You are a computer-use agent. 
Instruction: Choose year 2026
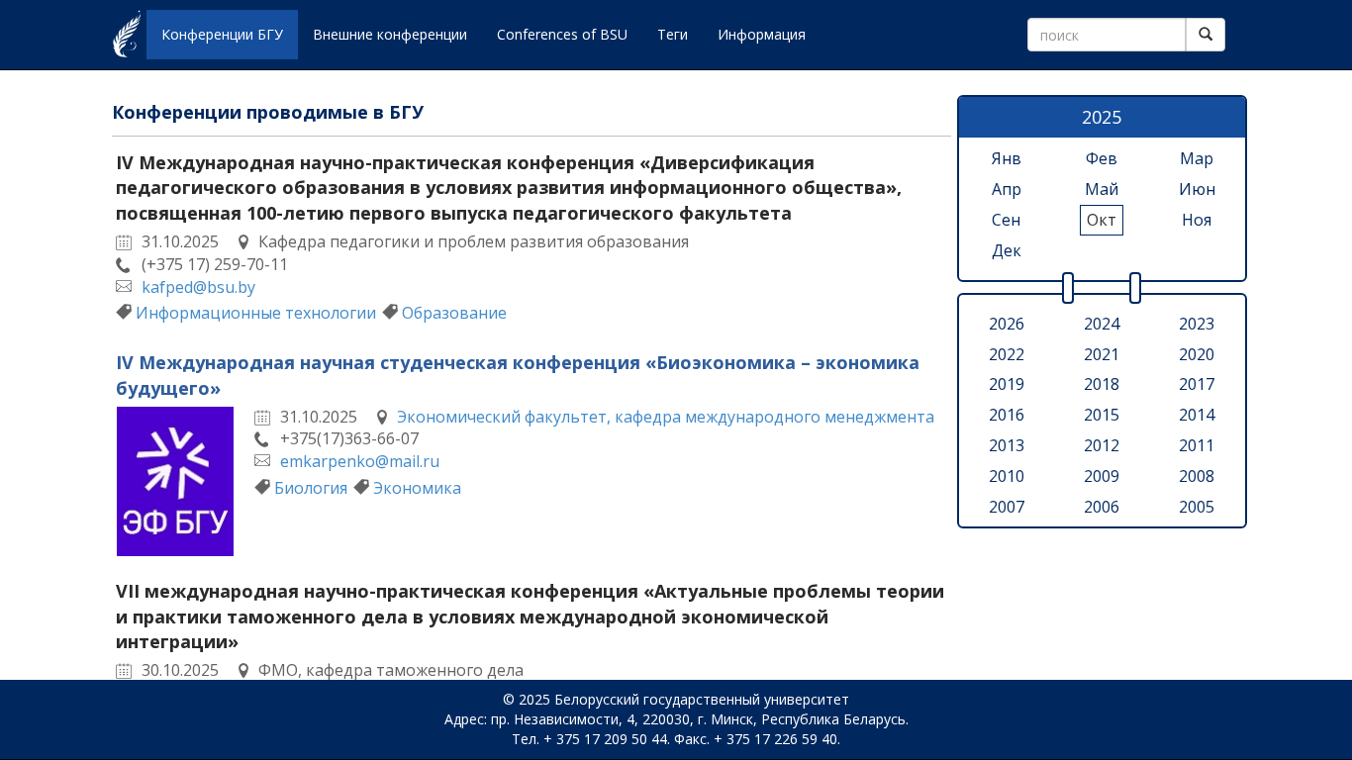1007,324
